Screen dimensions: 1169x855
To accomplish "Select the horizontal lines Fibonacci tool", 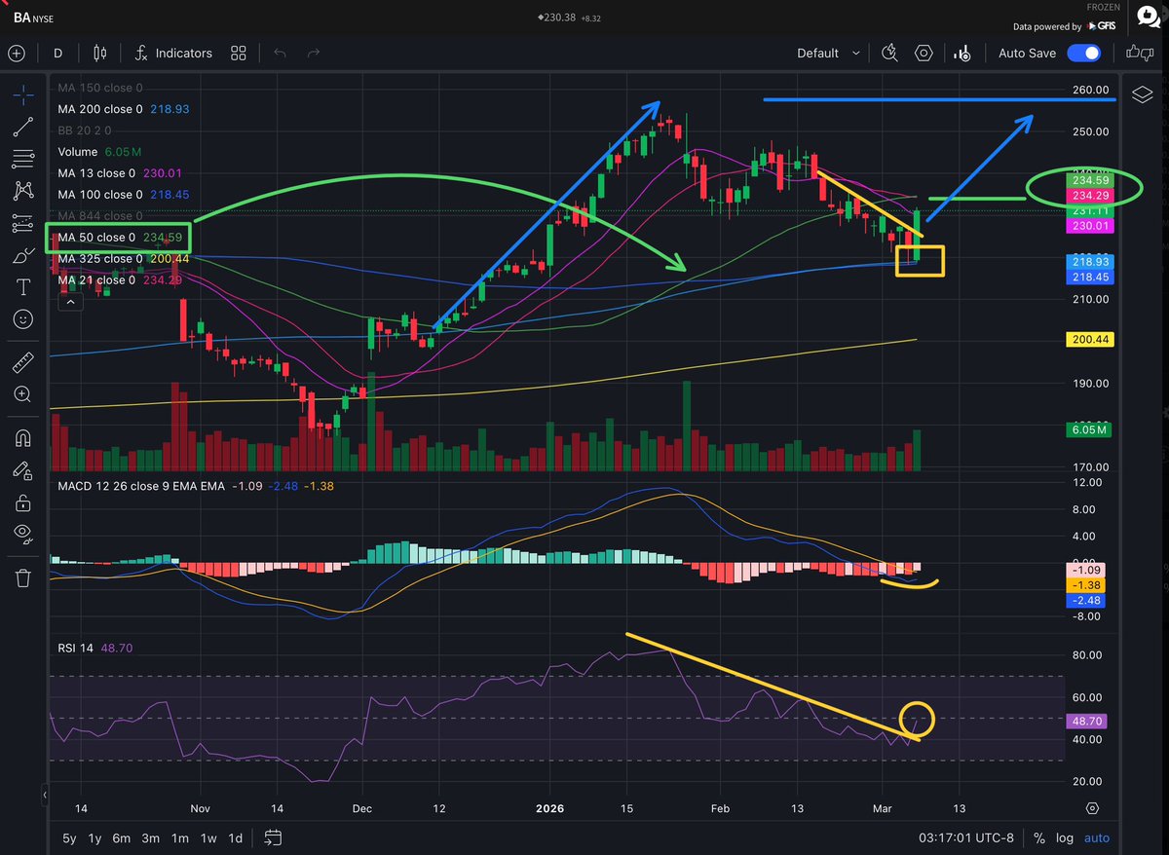I will (24, 159).
